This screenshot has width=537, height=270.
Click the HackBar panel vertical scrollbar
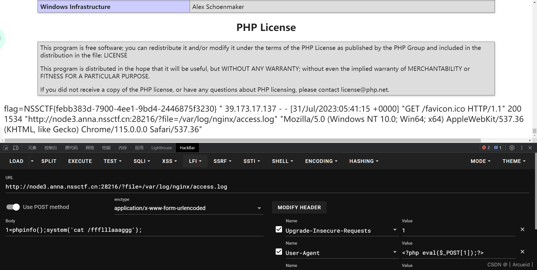tap(536, 191)
